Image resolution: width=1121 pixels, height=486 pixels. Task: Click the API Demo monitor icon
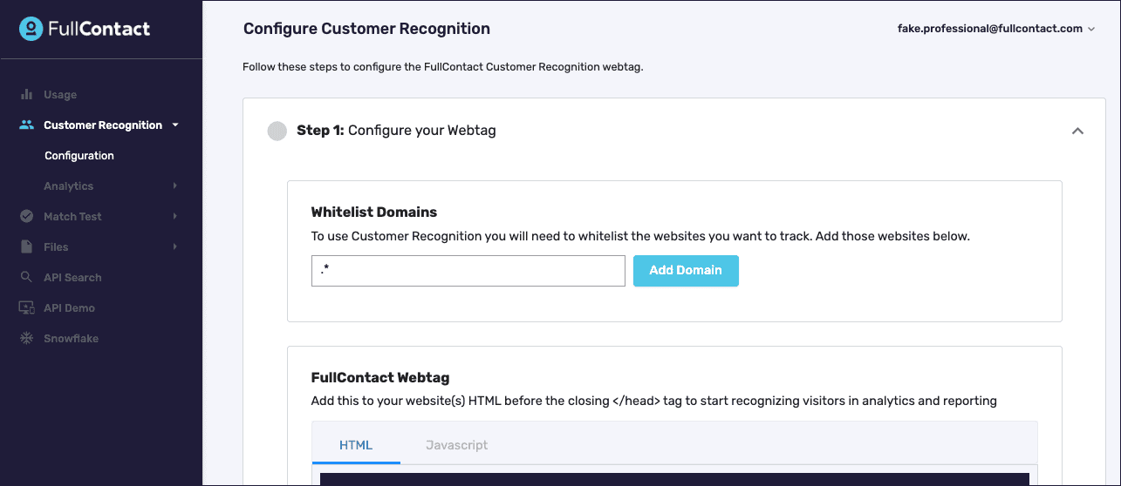point(27,307)
